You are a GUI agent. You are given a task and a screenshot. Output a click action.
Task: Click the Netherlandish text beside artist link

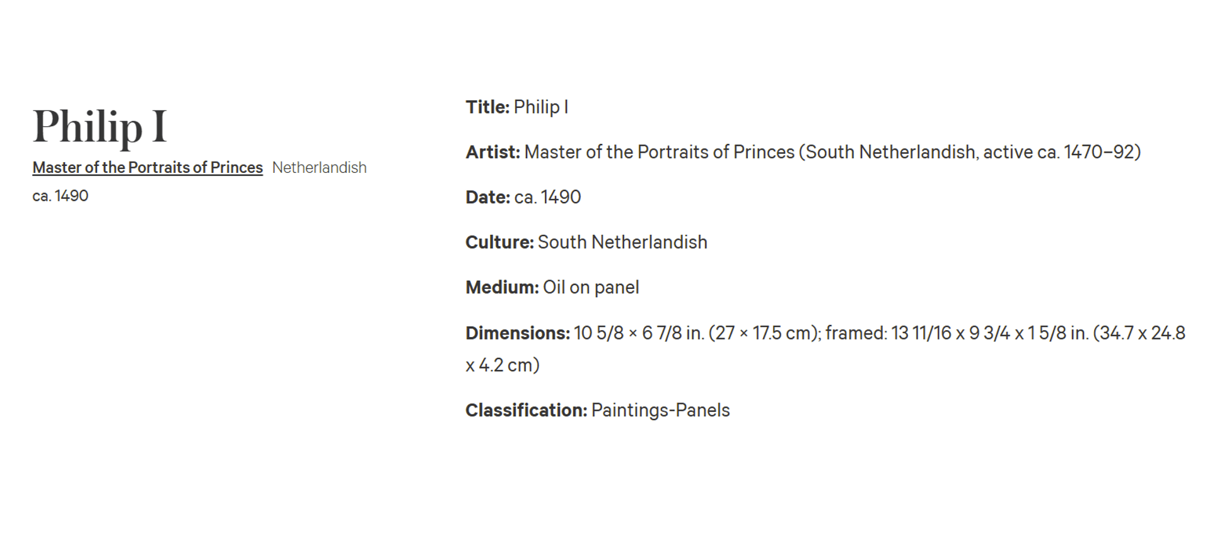click(319, 167)
